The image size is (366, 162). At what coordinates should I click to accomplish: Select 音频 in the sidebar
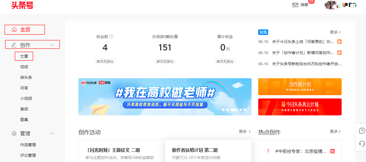pyautogui.click(x=24, y=109)
